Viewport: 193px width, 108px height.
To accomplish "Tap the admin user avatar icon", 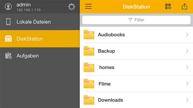I will click(8, 7).
